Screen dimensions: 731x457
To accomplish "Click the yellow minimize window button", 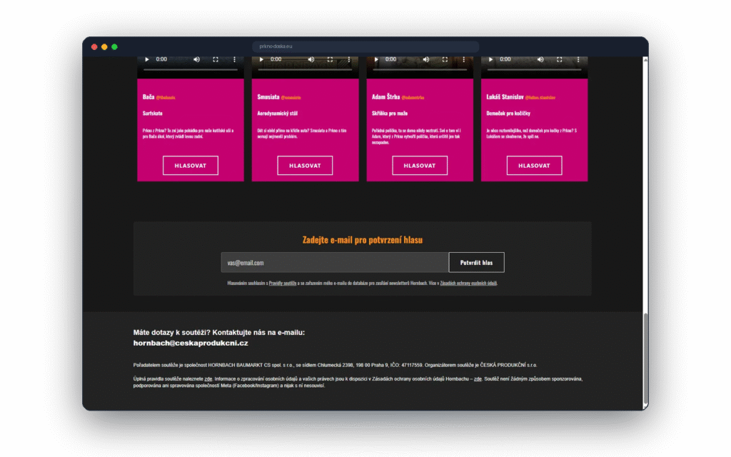I will click(x=104, y=46).
